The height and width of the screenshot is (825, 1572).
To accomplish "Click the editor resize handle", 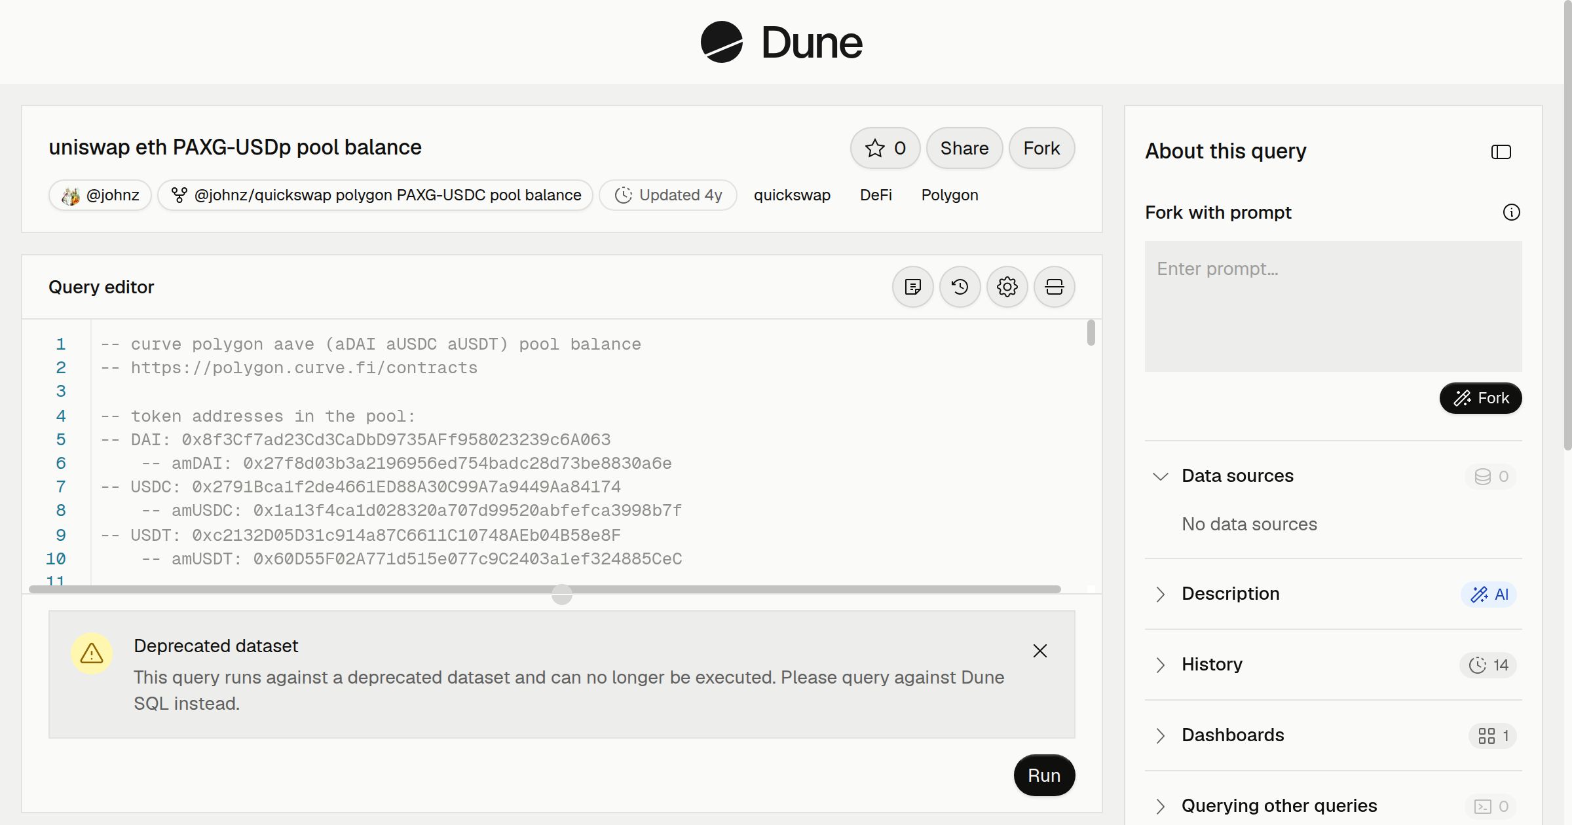I will click(x=562, y=595).
